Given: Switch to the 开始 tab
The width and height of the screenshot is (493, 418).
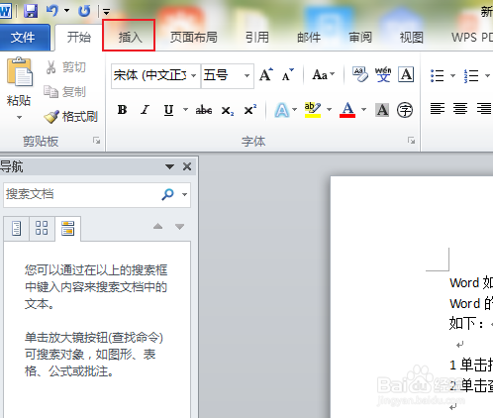Looking at the screenshot, I should click(x=79, y=37).
